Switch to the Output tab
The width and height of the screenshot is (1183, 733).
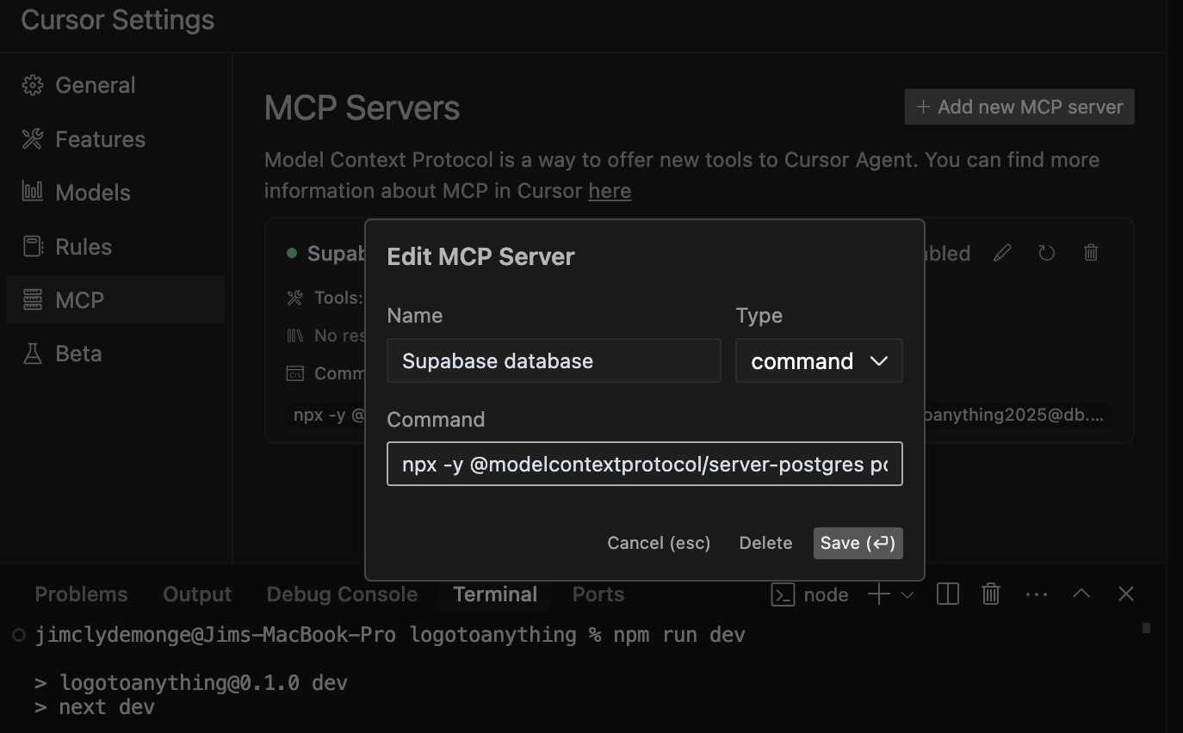coord(196,594)
